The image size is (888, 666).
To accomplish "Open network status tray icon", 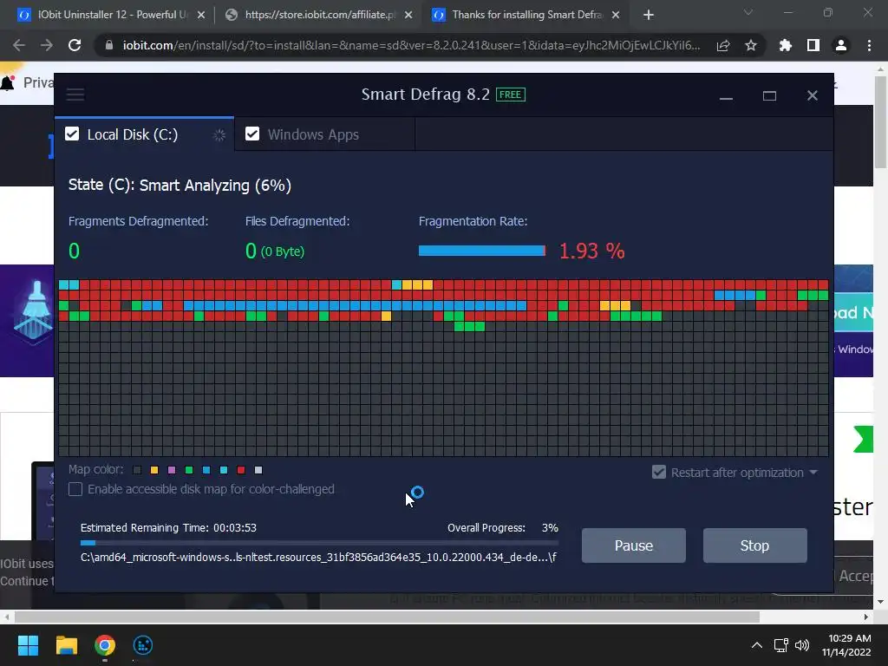I will coord(781,645).
